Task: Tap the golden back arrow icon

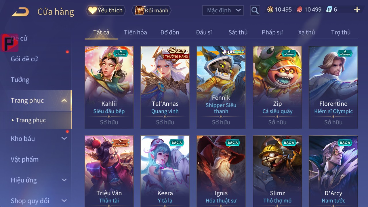Action: click(x=20, y=12)
